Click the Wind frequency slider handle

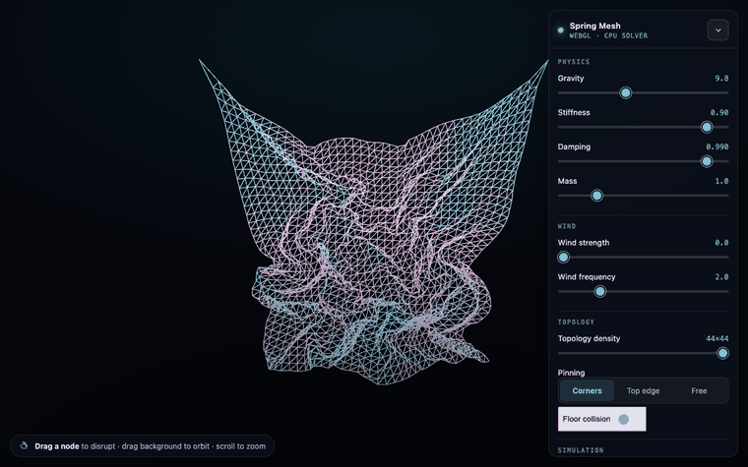[x=600, y=292]
